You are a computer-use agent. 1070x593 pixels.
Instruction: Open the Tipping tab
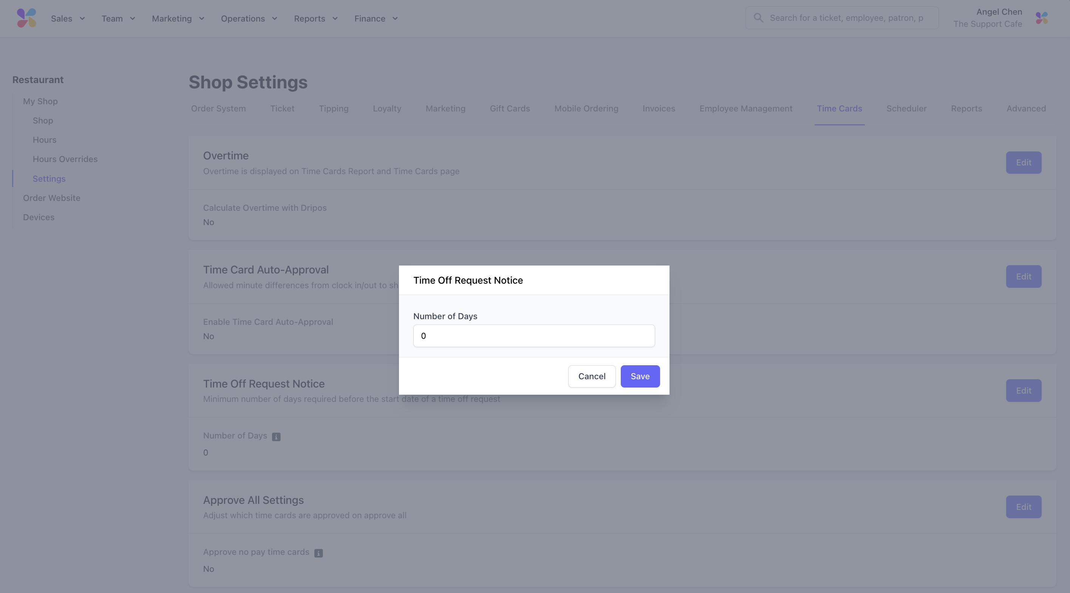click(x=334, y=108)
